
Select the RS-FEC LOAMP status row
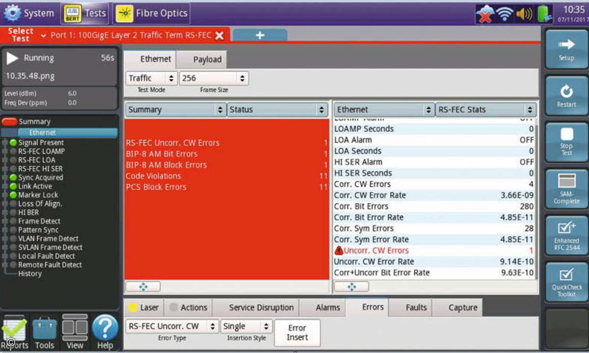click(x=41, y=151)
